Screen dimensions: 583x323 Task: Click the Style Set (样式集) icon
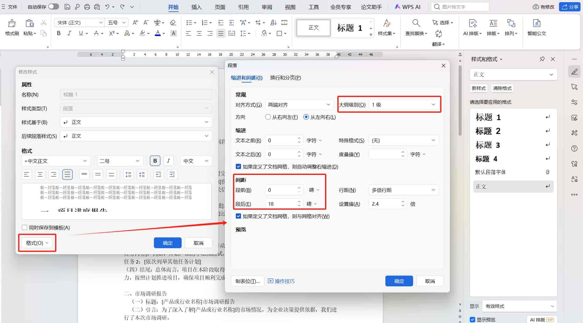(387, 23)
